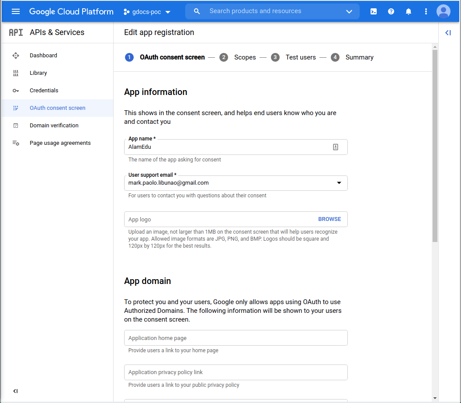The image size is (461, 403).
Task: Go to the Scopes step
Action: pyautogui.click(x=245, y=57)
